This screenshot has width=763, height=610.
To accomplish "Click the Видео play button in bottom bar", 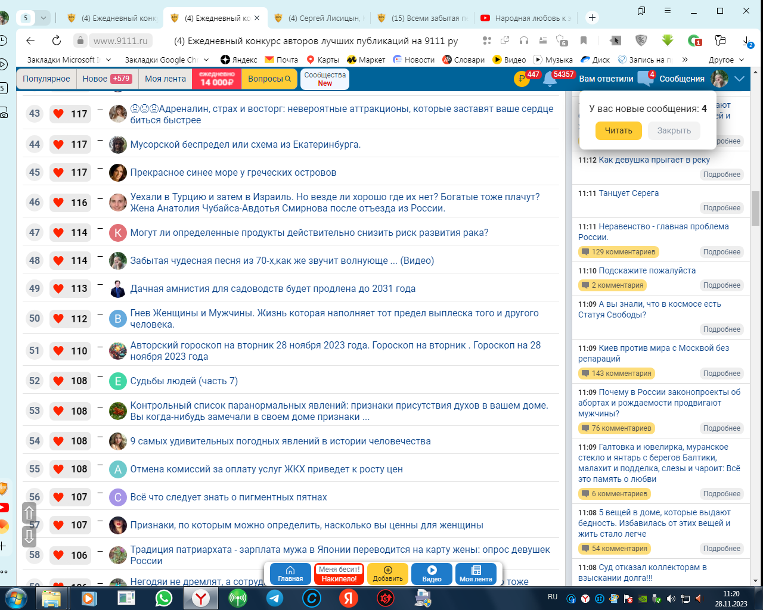I will click(432, 574).
